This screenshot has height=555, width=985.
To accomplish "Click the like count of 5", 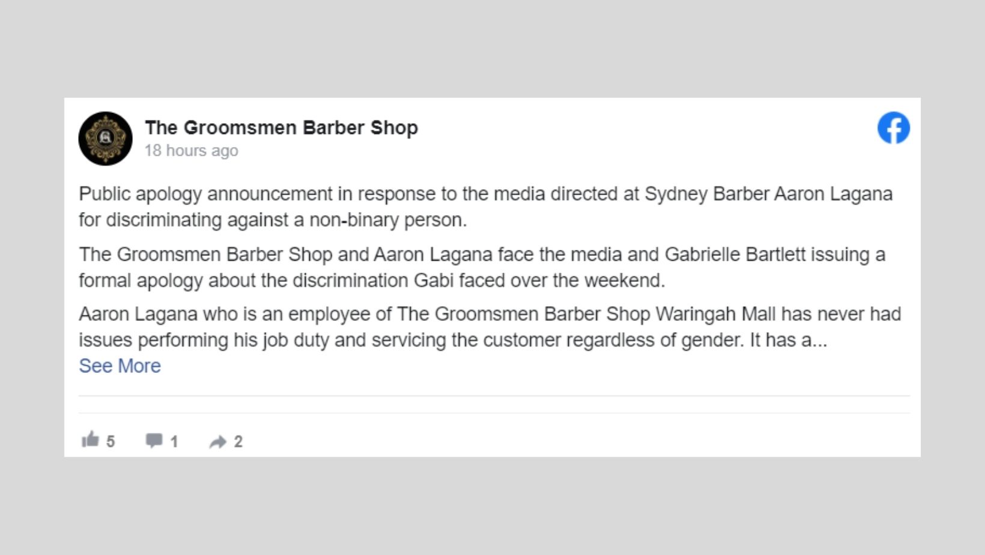I will (111, 441).
